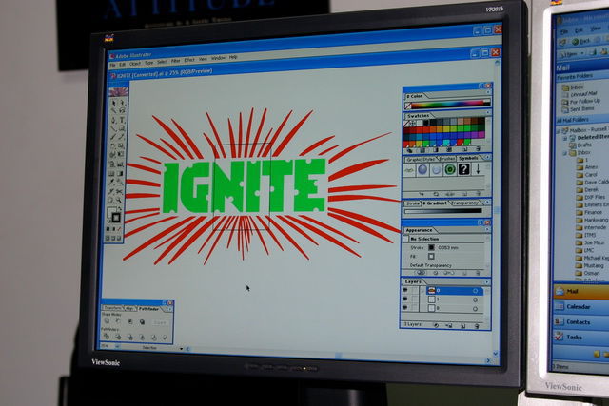
Task: Switch to the Transform tab
Action: [x=112, y=308]
